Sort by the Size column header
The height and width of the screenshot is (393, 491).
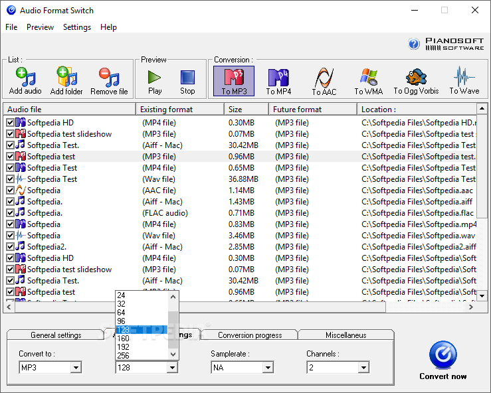click(x=246, y=109)
